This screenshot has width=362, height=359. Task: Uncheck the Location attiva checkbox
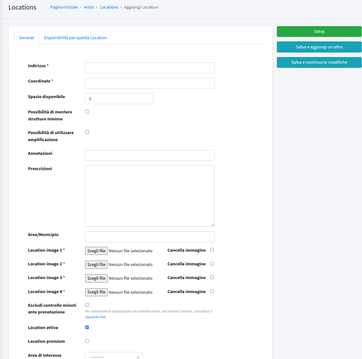(87, 327)
